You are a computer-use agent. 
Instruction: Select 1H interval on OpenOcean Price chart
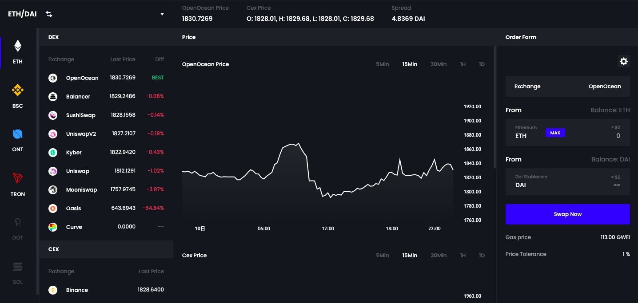tap(463, 64)
